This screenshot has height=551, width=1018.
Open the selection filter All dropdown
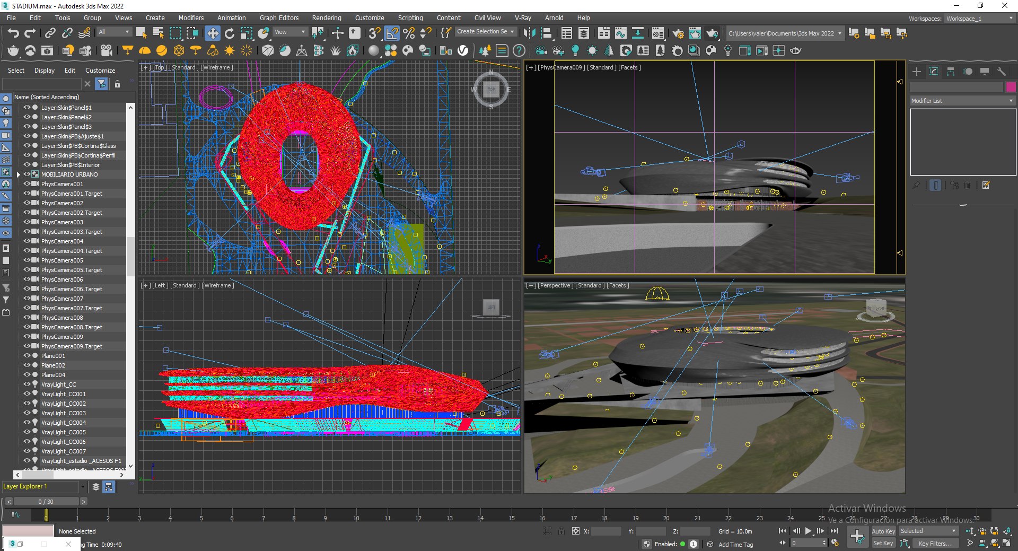[113, 32]
